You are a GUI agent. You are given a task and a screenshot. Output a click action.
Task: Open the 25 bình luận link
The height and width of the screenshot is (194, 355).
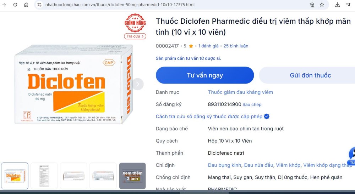[x=236, y=46]
